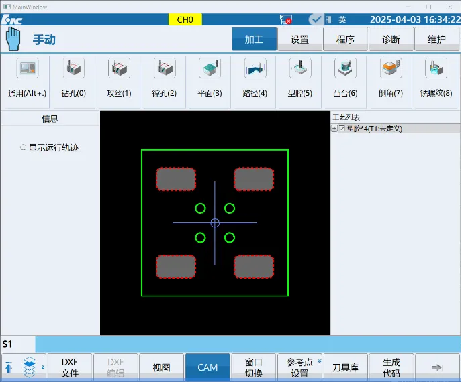This screenshot has height=382, width=462.
Task: Click the manual mode hand icon
Action: click(13, 39)
